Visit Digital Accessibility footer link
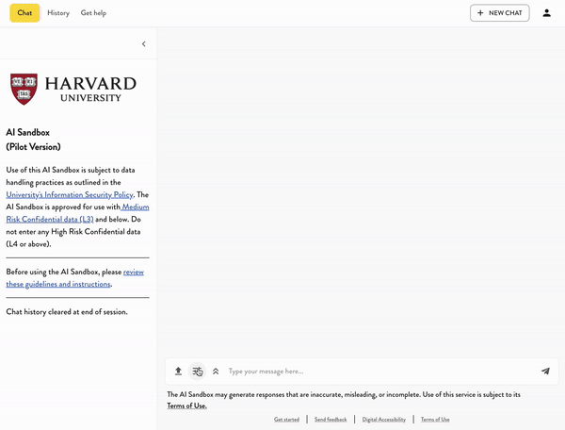The image size is (565, 430). tap(384, 419)
